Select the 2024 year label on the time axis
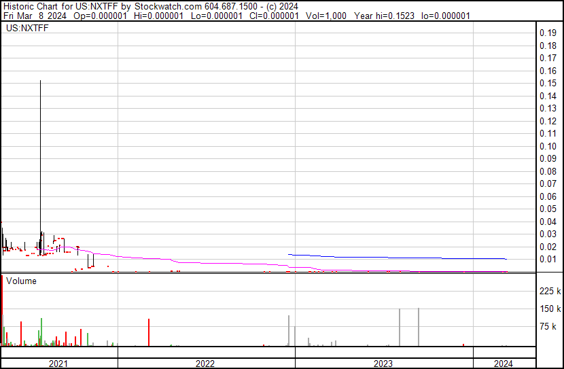This screenshot has height=369, width=564. [x=503, y=364]
